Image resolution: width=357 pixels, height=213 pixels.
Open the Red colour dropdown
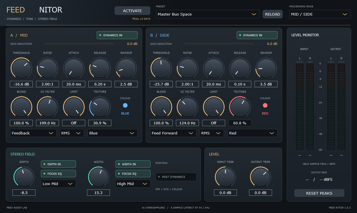252,133
